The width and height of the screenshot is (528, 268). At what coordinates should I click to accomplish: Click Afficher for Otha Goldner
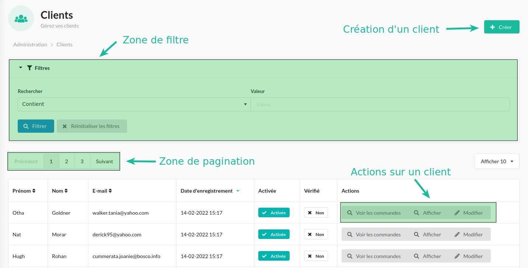click(427, 213)
